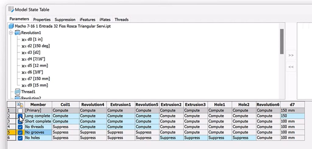This screenshot has width=312, height=149.
Task: Click the lock column header icon
Action: click(20, 105)
